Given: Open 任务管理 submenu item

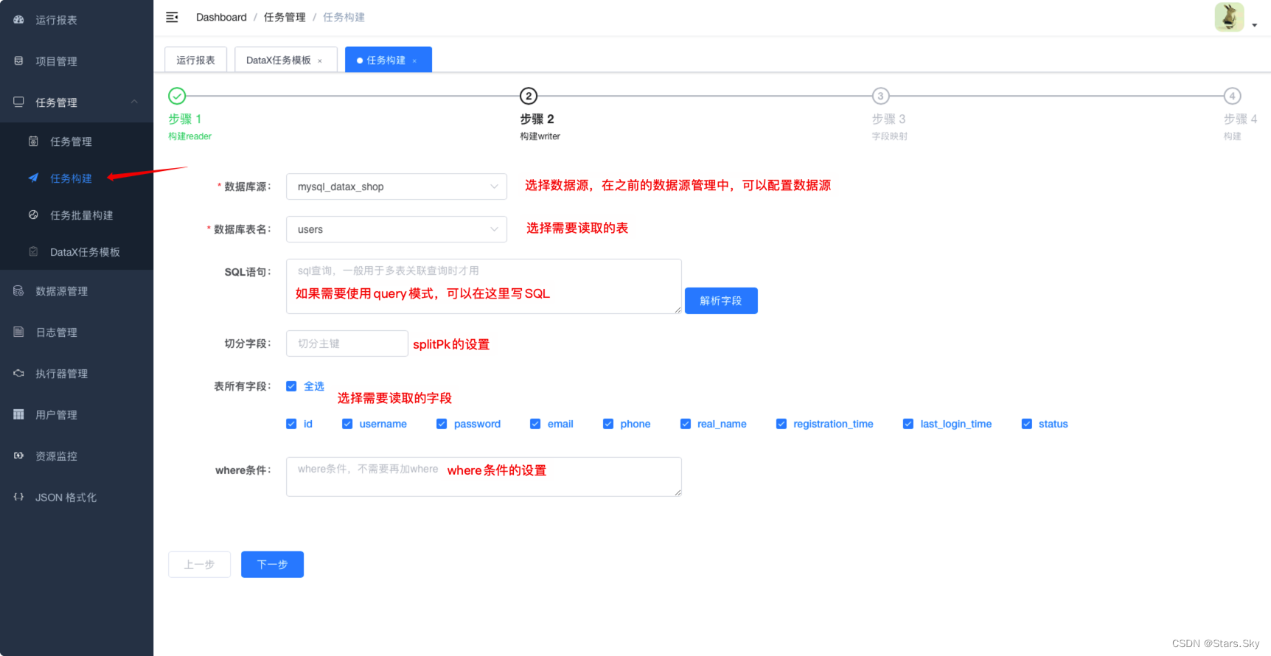Looking at the screenshot, I should pyautogui.click(x=77, y=142).
